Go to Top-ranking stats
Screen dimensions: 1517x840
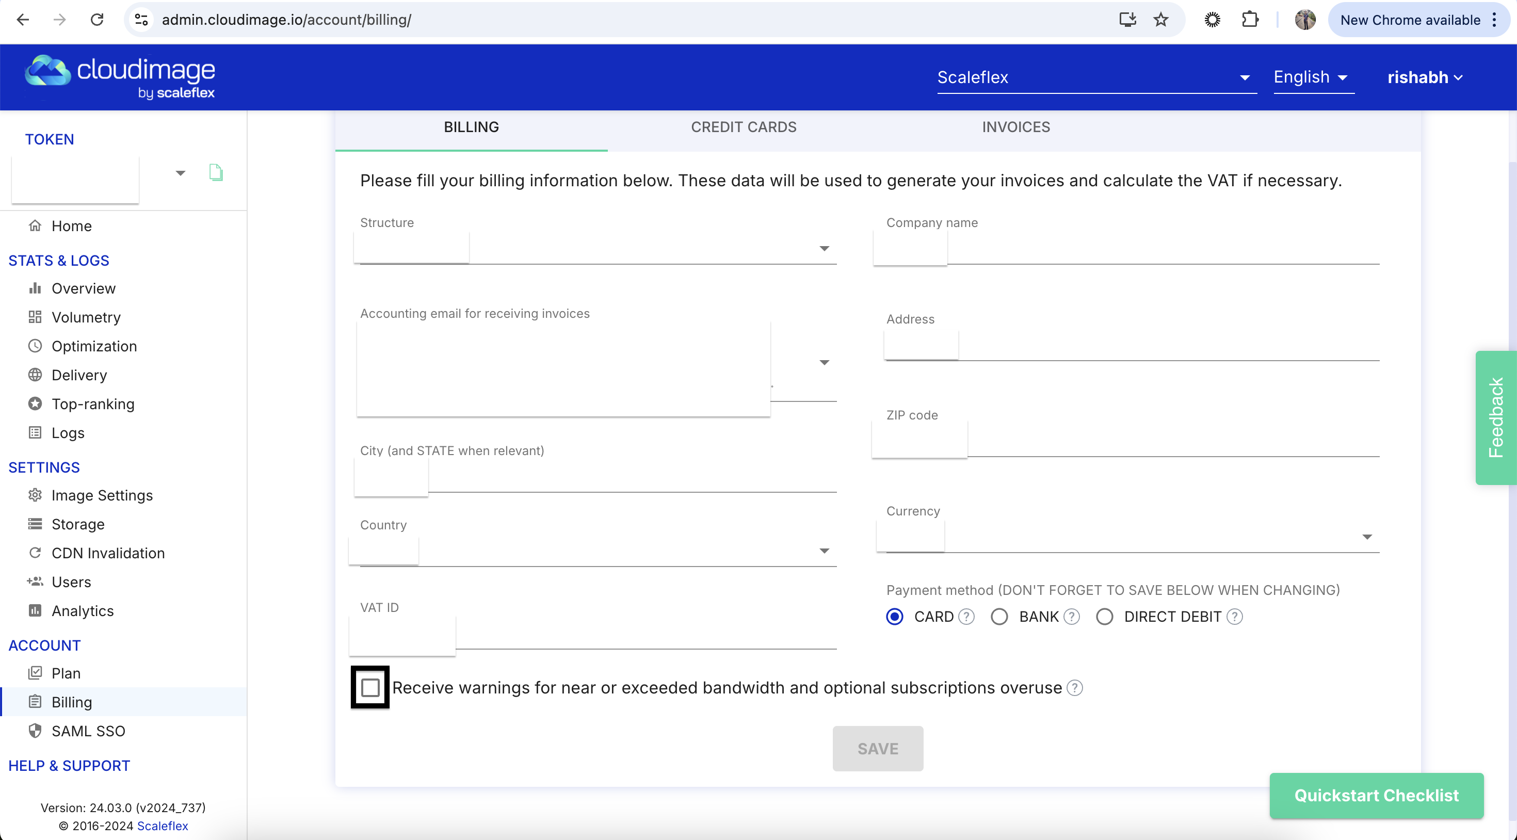[x=92, y=404]
